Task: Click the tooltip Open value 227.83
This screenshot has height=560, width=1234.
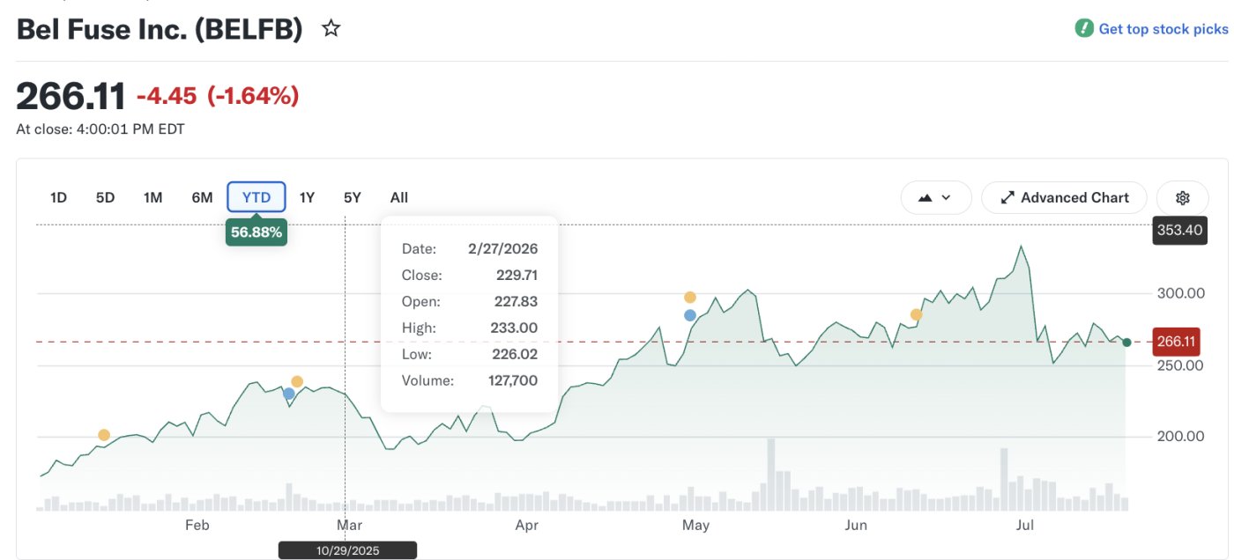Action: click(517, 302)
